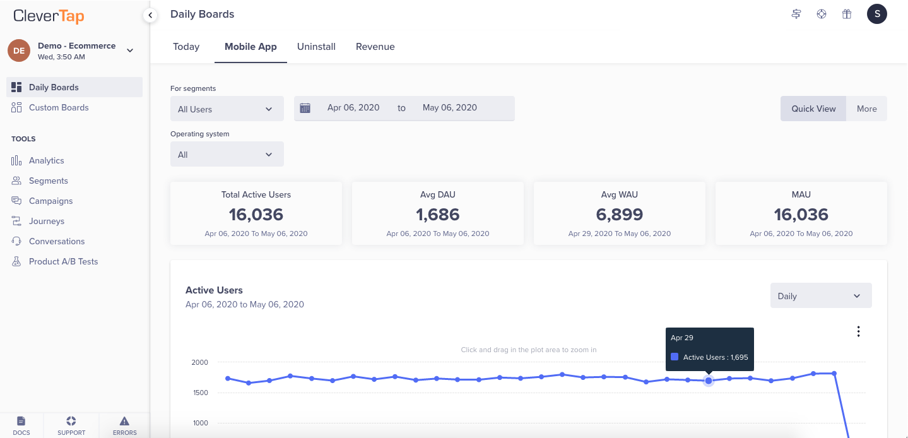Image resolution: width=908 pixels, height=438 pixels.
Task: Open the DE account avatar
Action: click(19, 50)
